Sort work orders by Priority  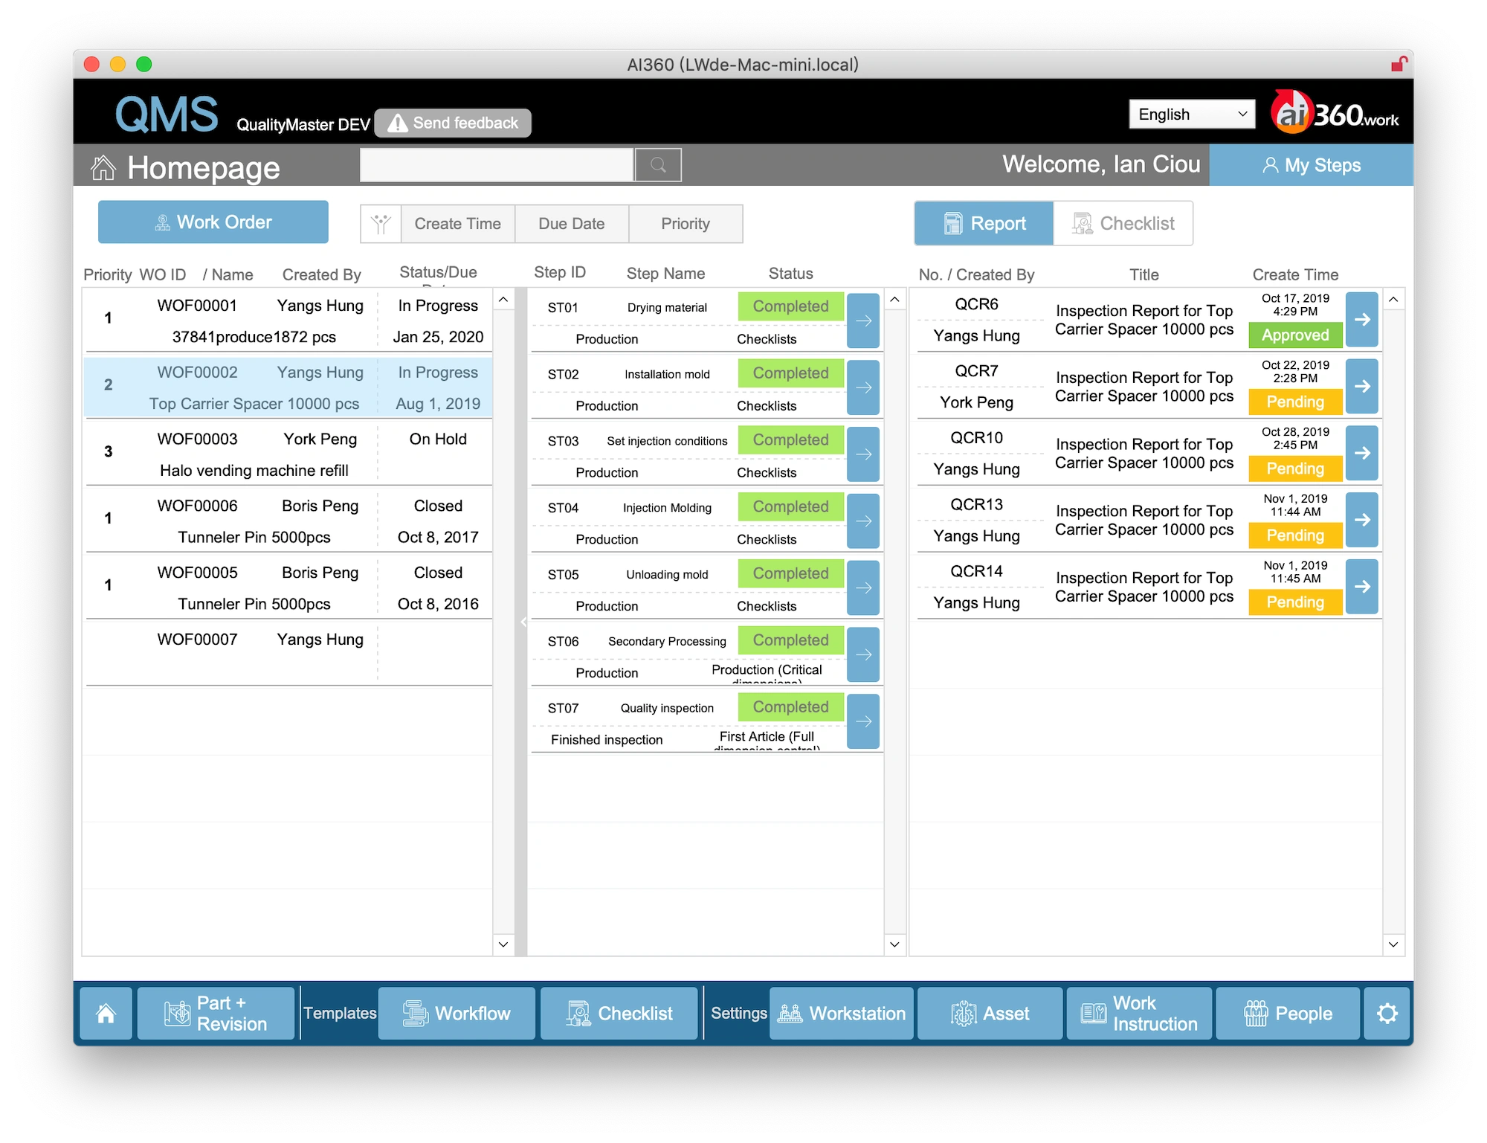(x=685, y=224)
